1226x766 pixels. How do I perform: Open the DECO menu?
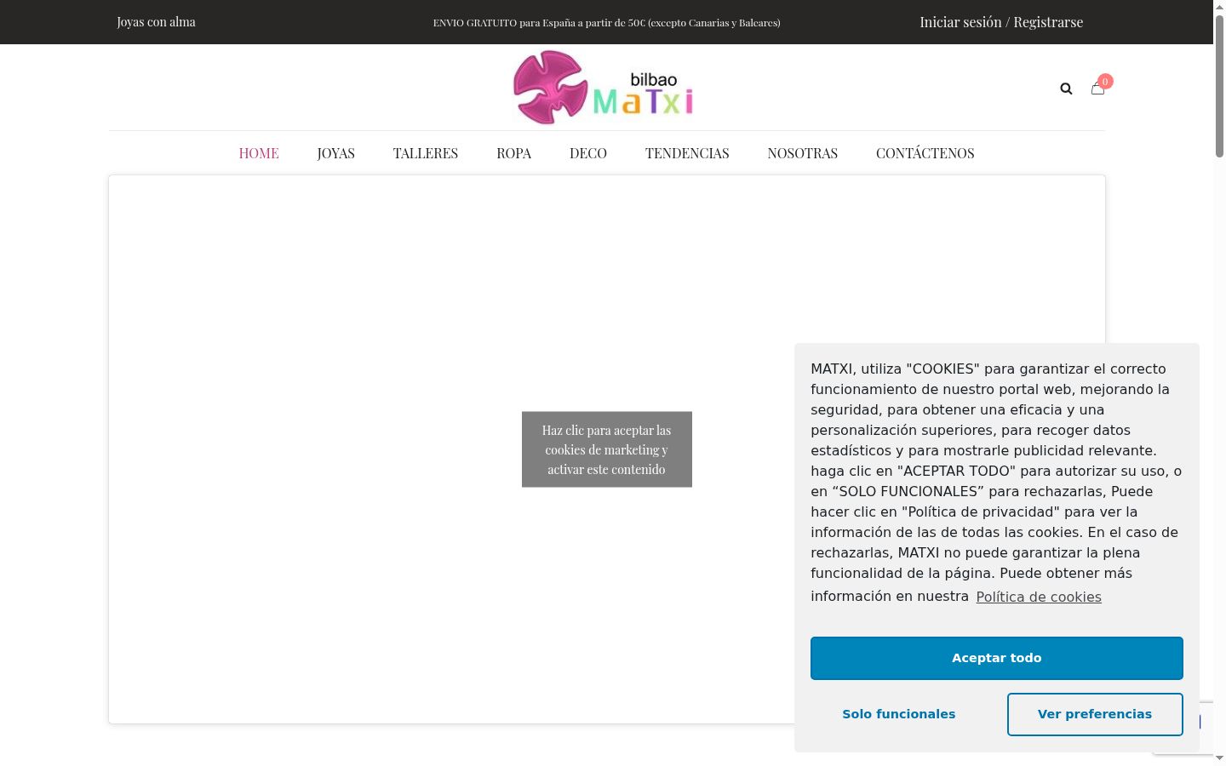pyautogui.click(x=588, y=153)
